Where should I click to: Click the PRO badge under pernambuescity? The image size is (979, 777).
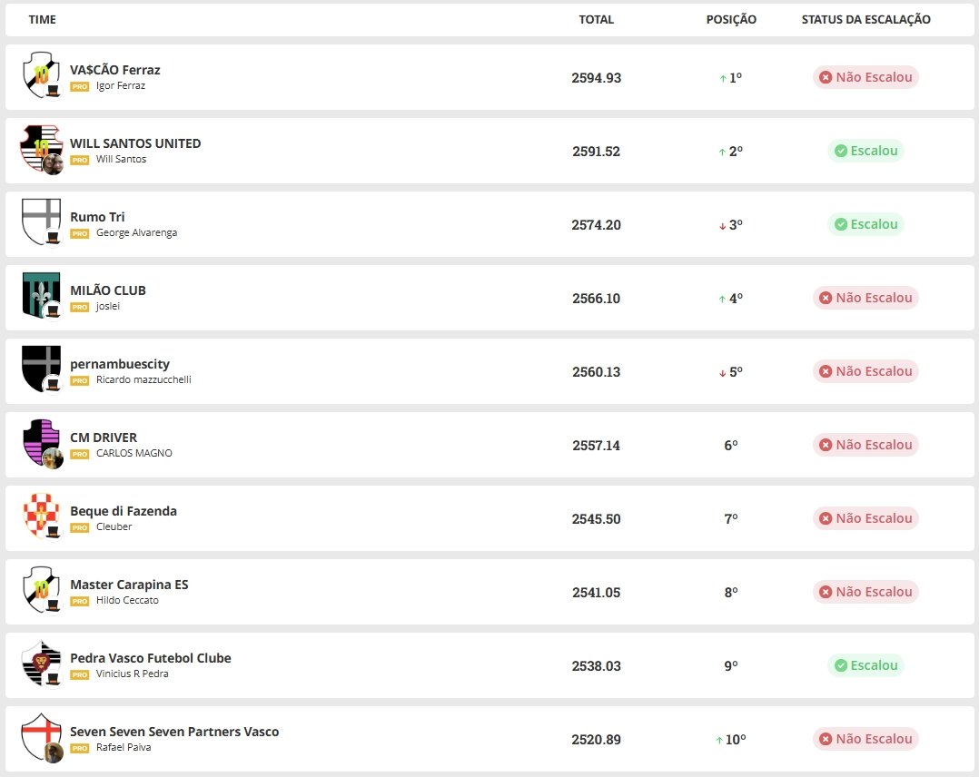coord(80,380)
